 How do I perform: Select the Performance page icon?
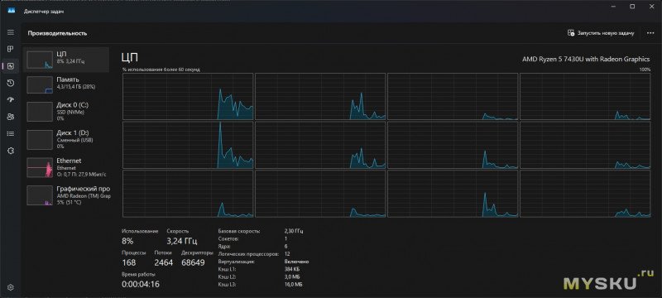11,66
